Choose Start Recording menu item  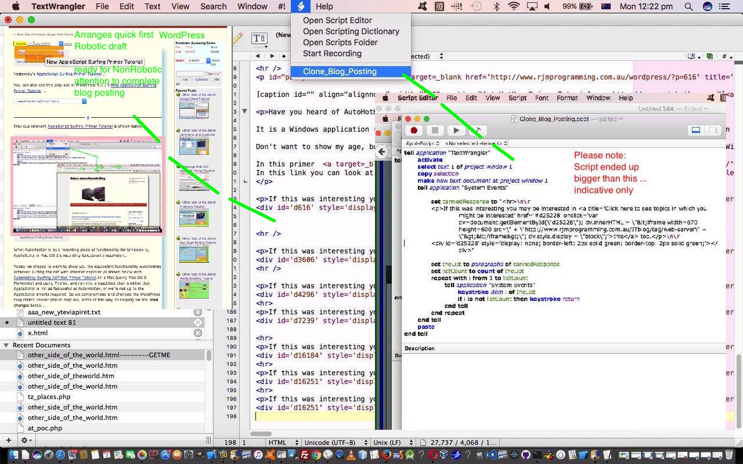point(332,53)
